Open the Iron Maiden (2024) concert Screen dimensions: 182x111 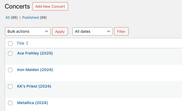[x=35, y=70]
